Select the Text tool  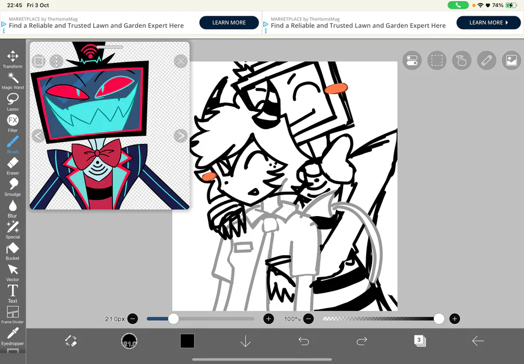pyautogui.click(x=13, y=294)
